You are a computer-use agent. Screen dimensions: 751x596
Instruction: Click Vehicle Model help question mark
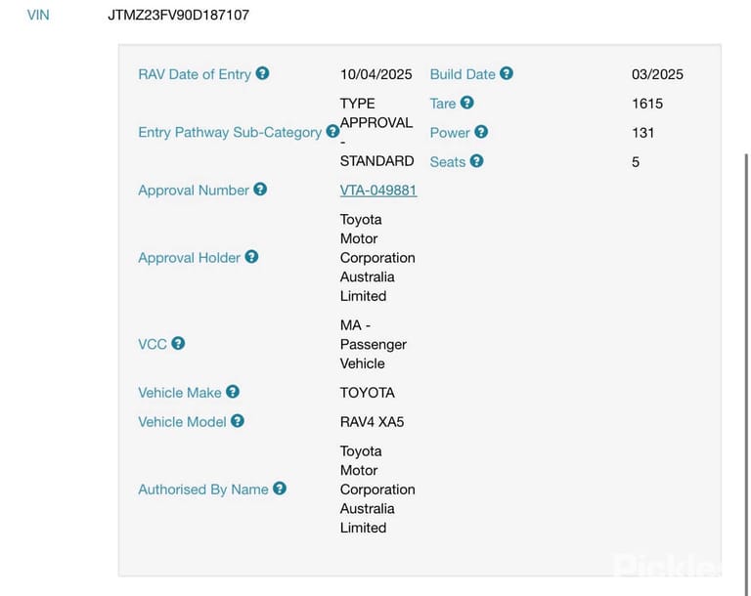point(238,421)
